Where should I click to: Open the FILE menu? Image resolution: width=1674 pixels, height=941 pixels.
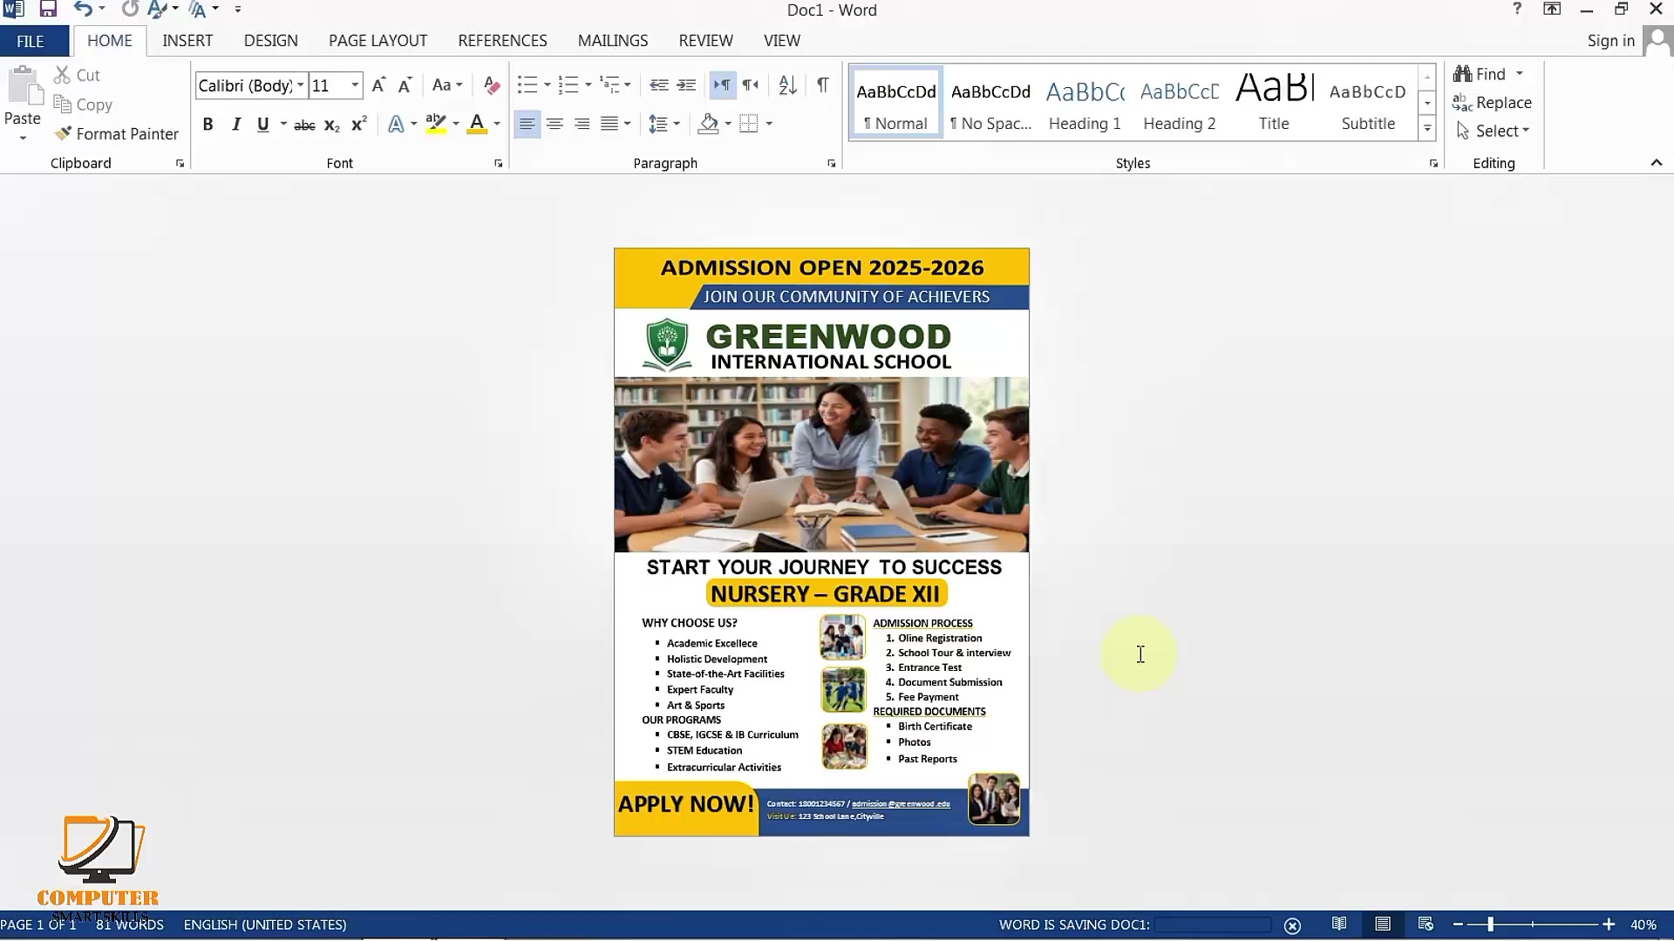pyautogui.click(x=31, y=41)
